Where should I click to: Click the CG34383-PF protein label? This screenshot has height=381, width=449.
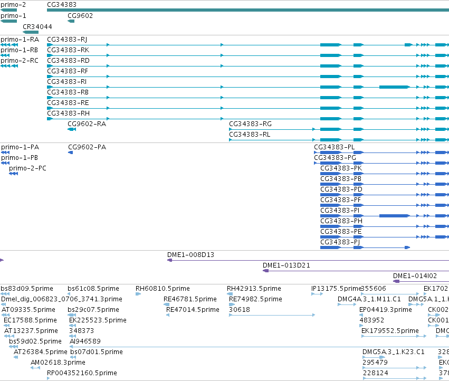coord(341,200)
